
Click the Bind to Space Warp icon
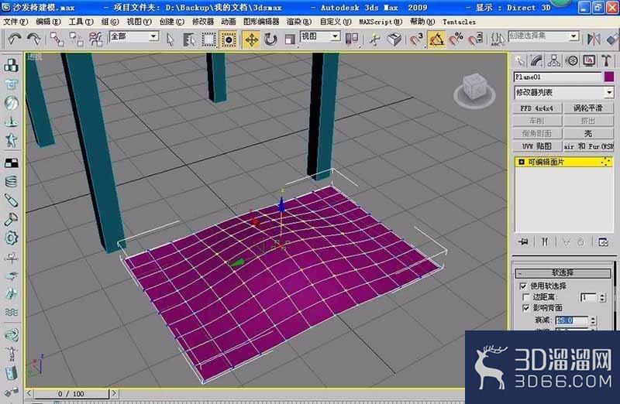95,39
